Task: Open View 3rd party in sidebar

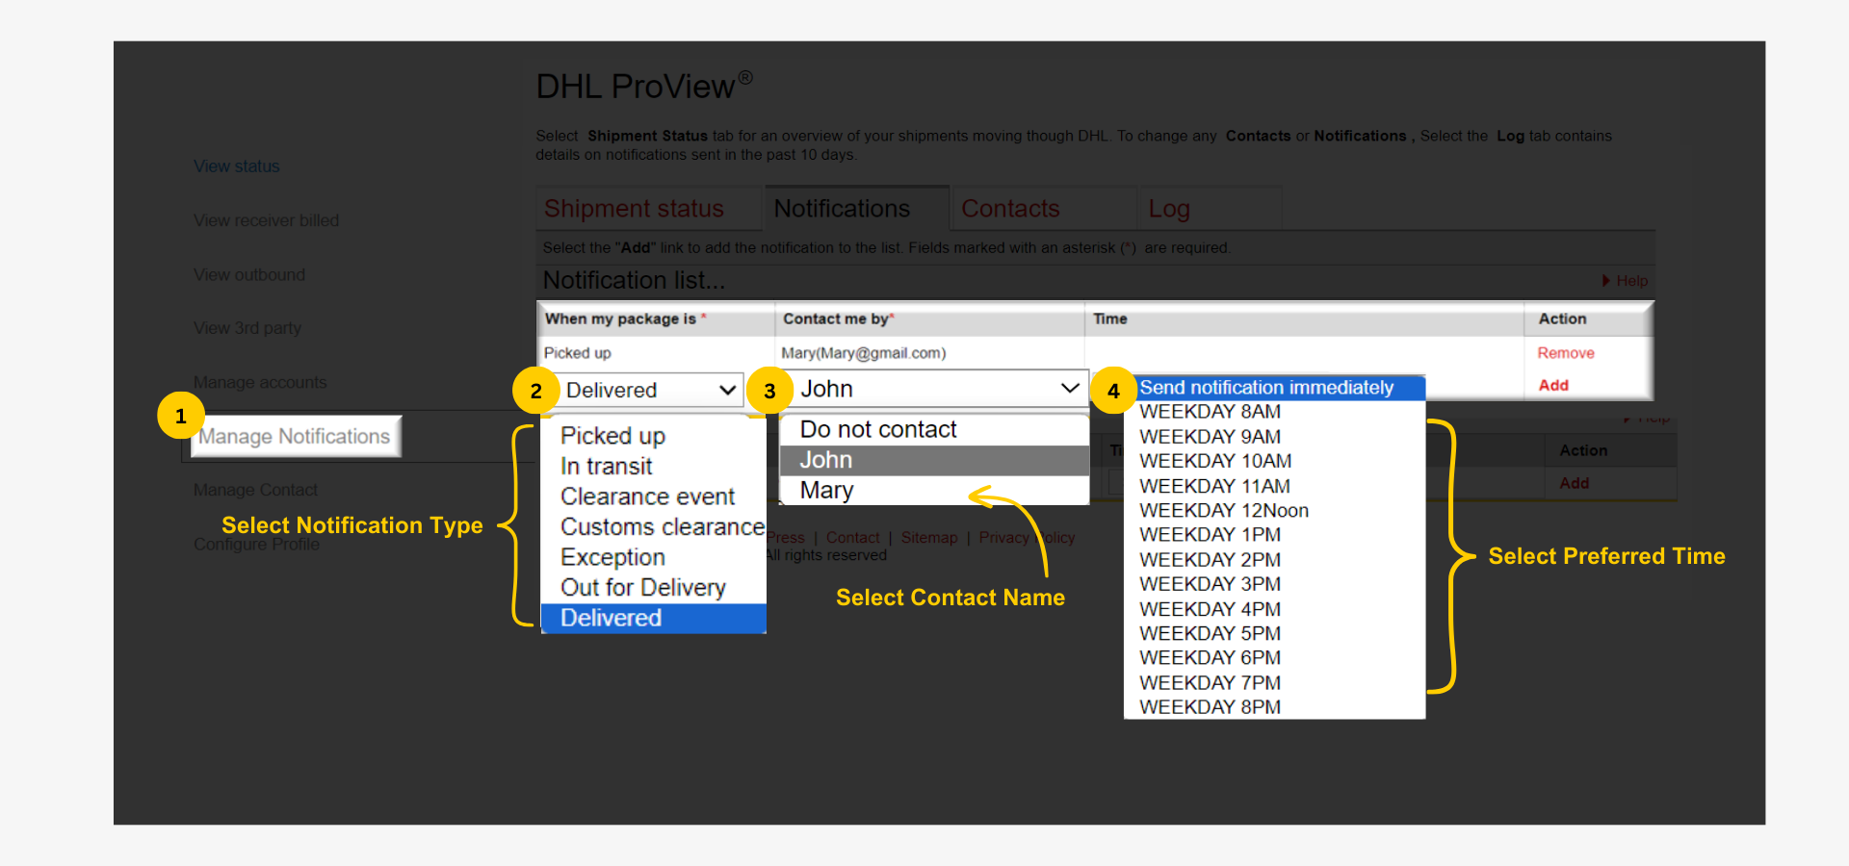Action: [x=247, y=328]
